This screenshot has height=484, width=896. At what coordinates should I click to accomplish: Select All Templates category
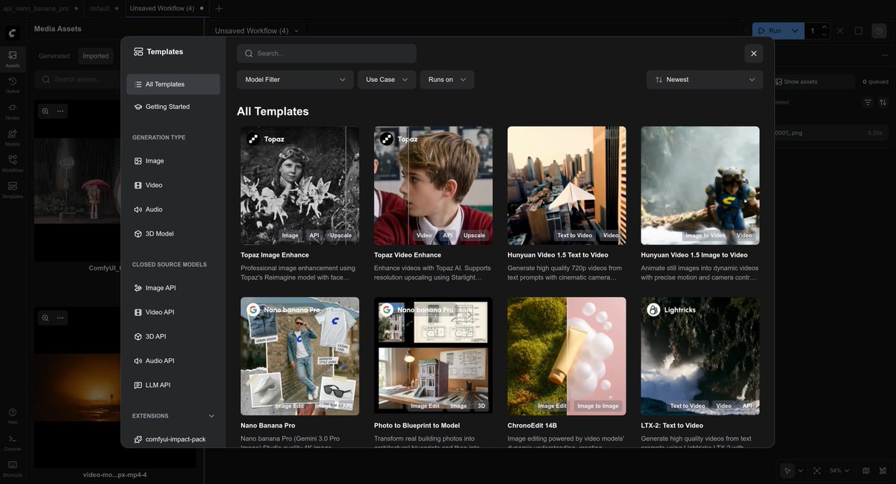point(173,84)
